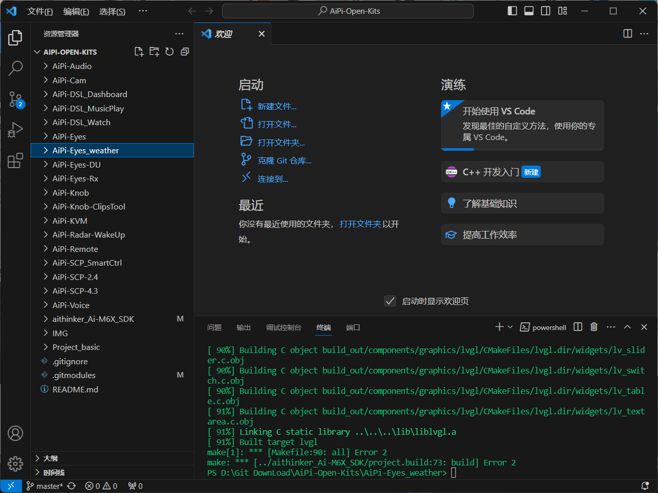Open the Explorer view in activity bar
This screenshot has height=493, width=658.
15,38
